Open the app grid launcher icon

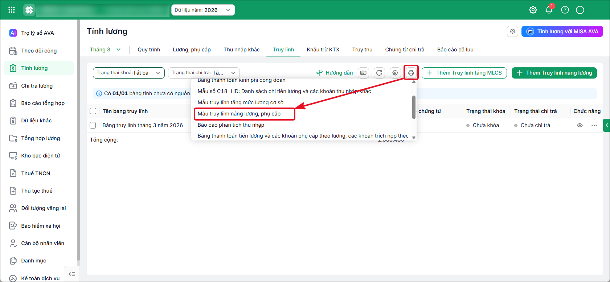(12, 10)
